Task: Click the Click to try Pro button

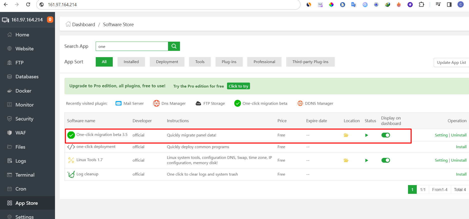Action: pos(238,86)
